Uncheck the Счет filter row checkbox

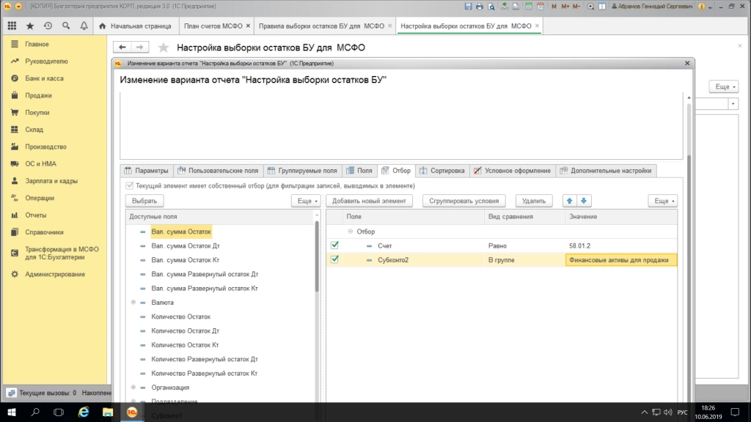(334, 245)
